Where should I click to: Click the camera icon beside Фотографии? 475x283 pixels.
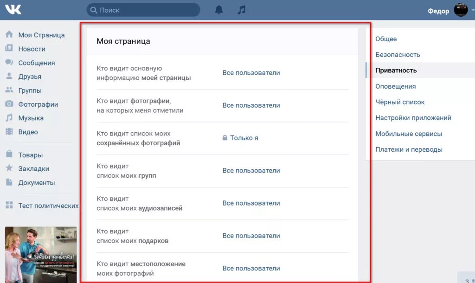click(x=9, y=103)
